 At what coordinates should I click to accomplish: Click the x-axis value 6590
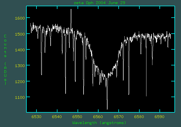coord(159,117)
